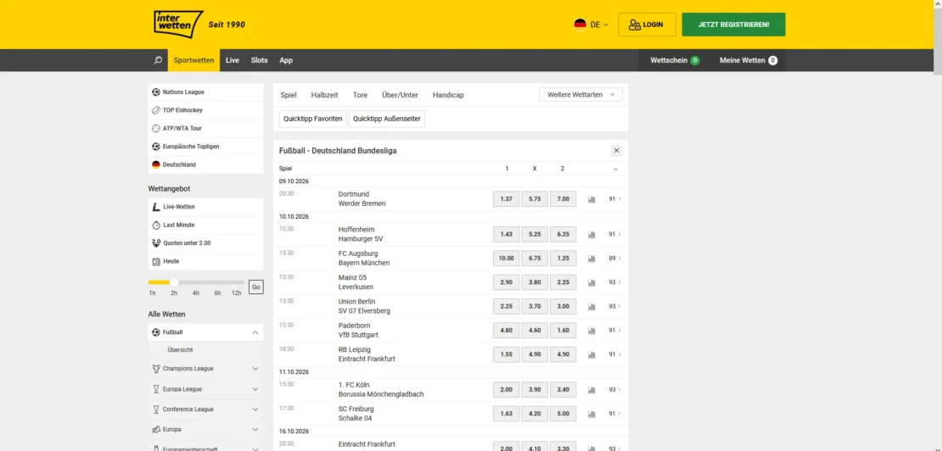Click the time range slider handle

click(x=174, y=281)
